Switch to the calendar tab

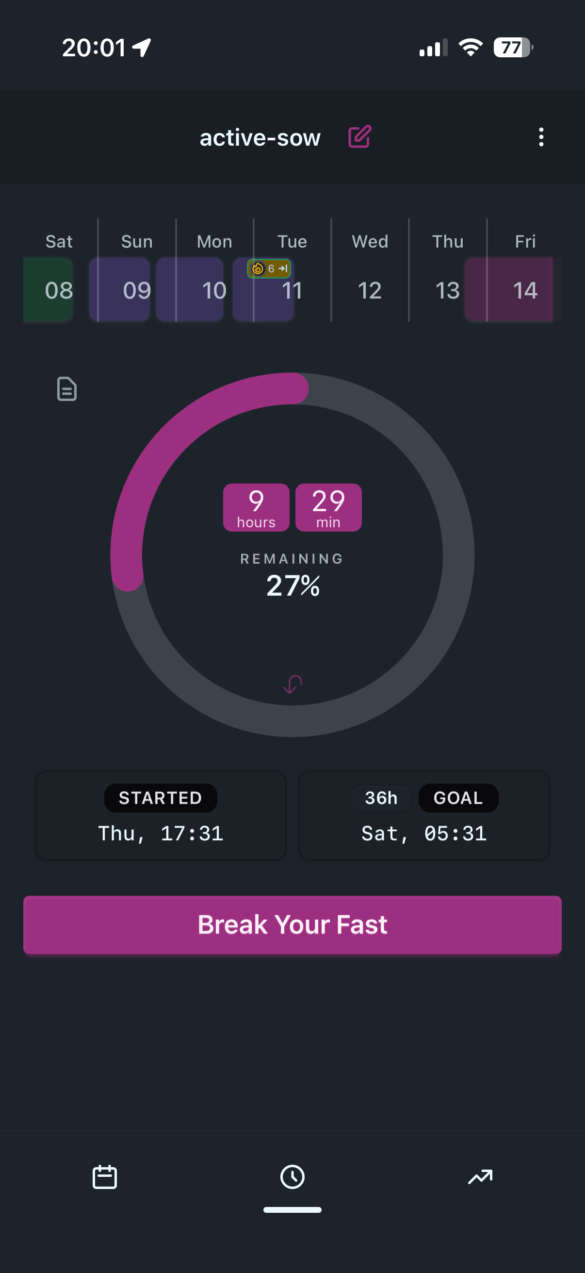click(x=105, y=1177)
